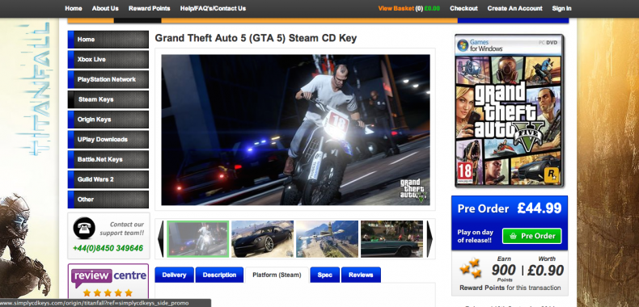Select the airplane over coast thumbnail
This screenshot has height=307, width=639.
[328, 239]
